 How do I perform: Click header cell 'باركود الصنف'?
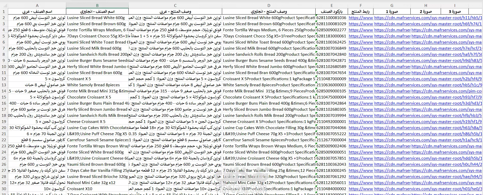point(332,11)
